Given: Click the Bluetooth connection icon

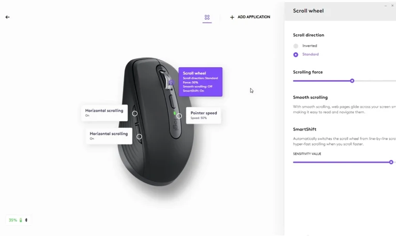Looking at the screenshot, I should (x=26, y=220).
